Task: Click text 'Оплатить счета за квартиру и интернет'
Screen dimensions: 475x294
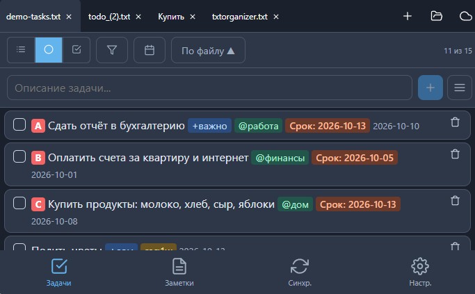Action: 148,158
